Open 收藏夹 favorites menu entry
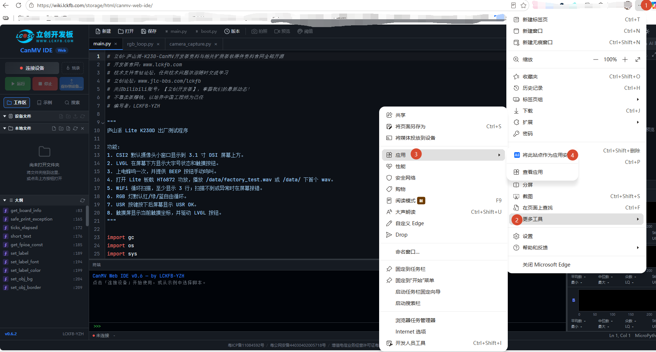Image resolution: width=656 pixels, height=352 pixels. [x=577, y=77]
